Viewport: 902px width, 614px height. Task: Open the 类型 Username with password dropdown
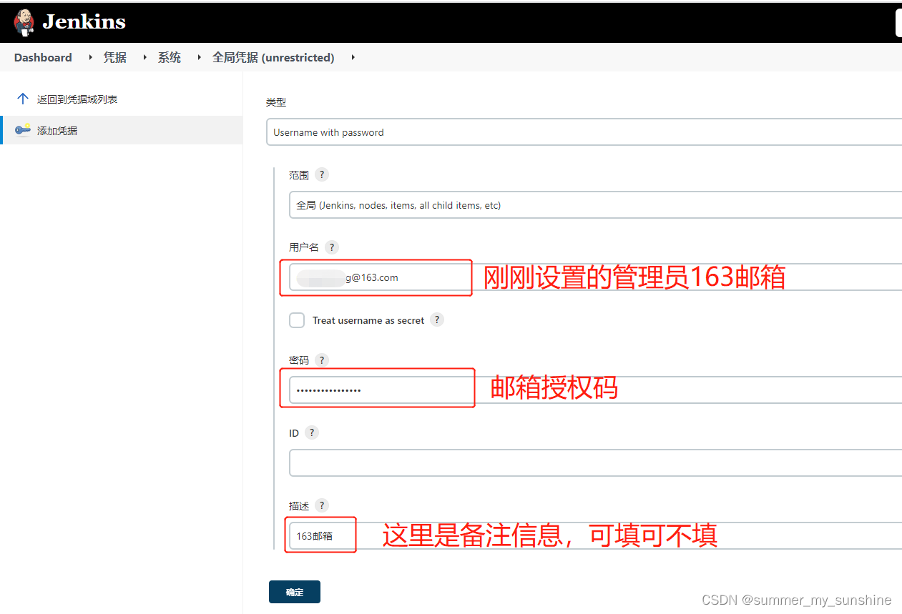[584, 132]
